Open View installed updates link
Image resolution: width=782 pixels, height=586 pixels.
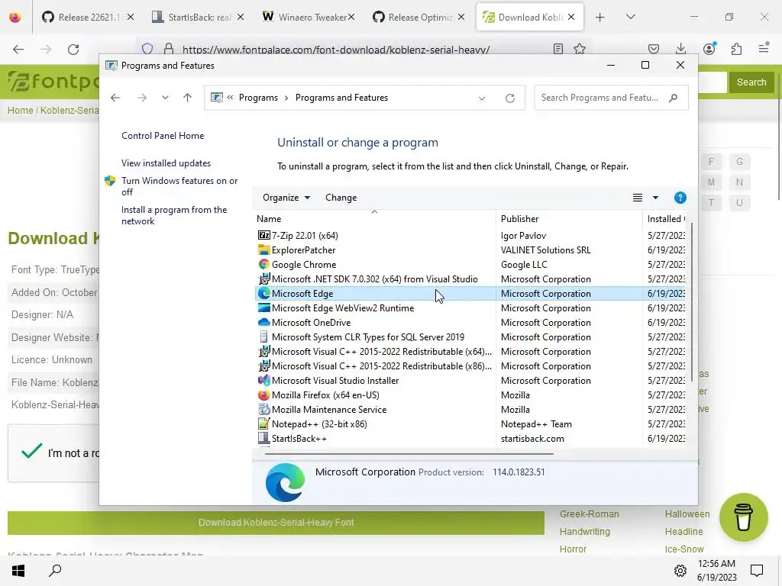[166, 163]
